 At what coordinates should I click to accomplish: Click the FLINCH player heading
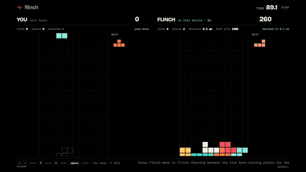[166, 19]
